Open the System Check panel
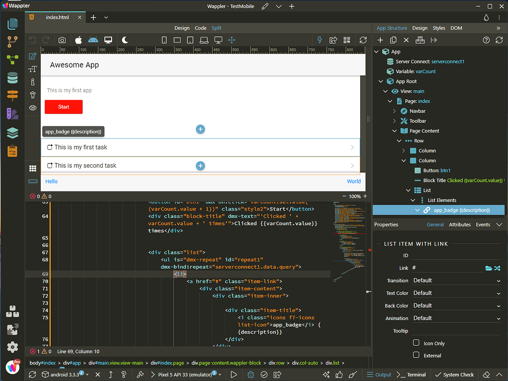Image resolution: width=508 pixels, height=381 pixels. pyautogui.click(x=454, y=375)
